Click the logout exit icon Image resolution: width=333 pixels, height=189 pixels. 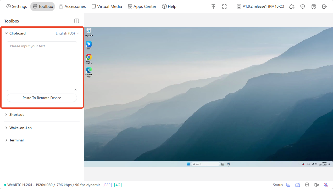pos(325,7)
